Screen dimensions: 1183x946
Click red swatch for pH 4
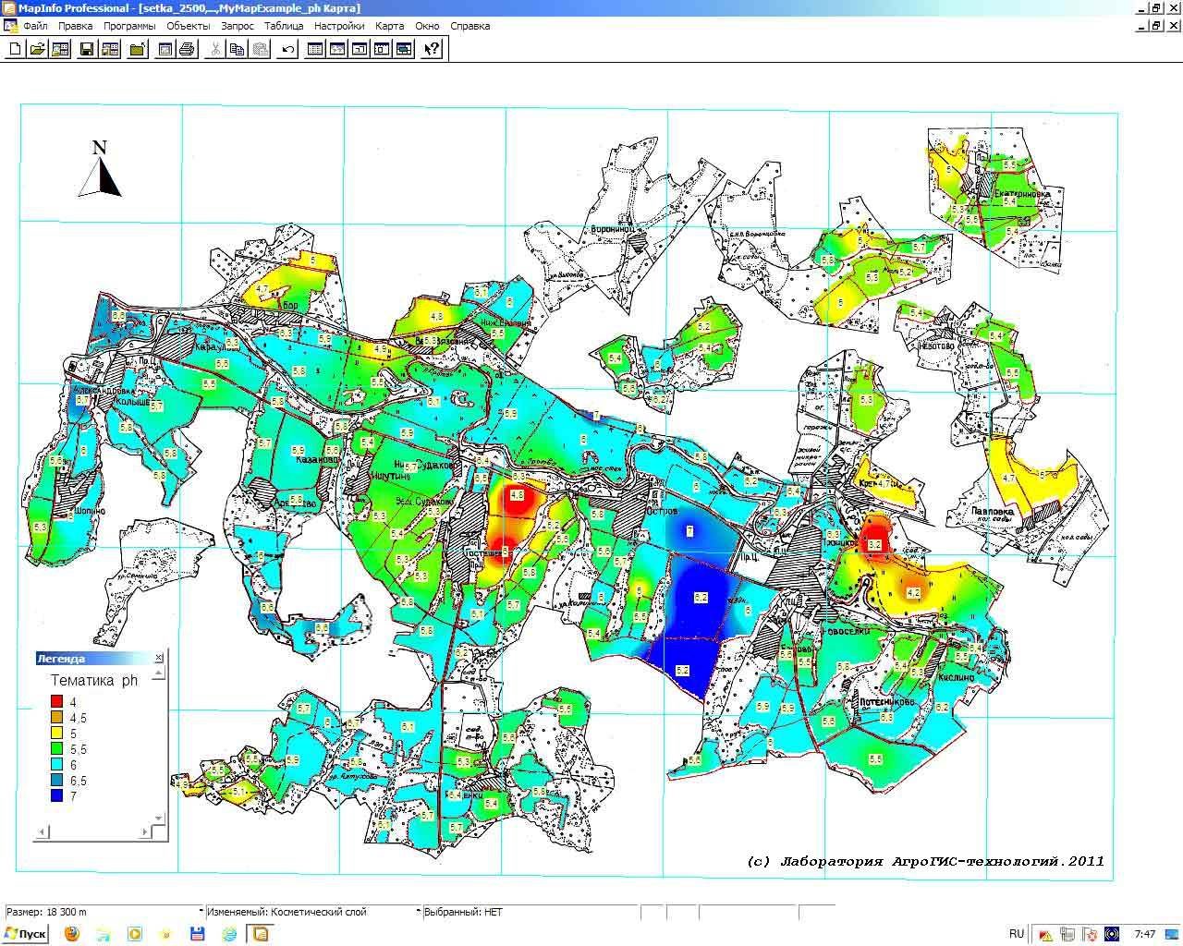[x=57, y=702]
